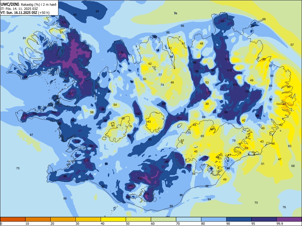Click the map value '39' in the yellow patch
The height and width of the screenshot is (226, 302).
tap(207, 104)
